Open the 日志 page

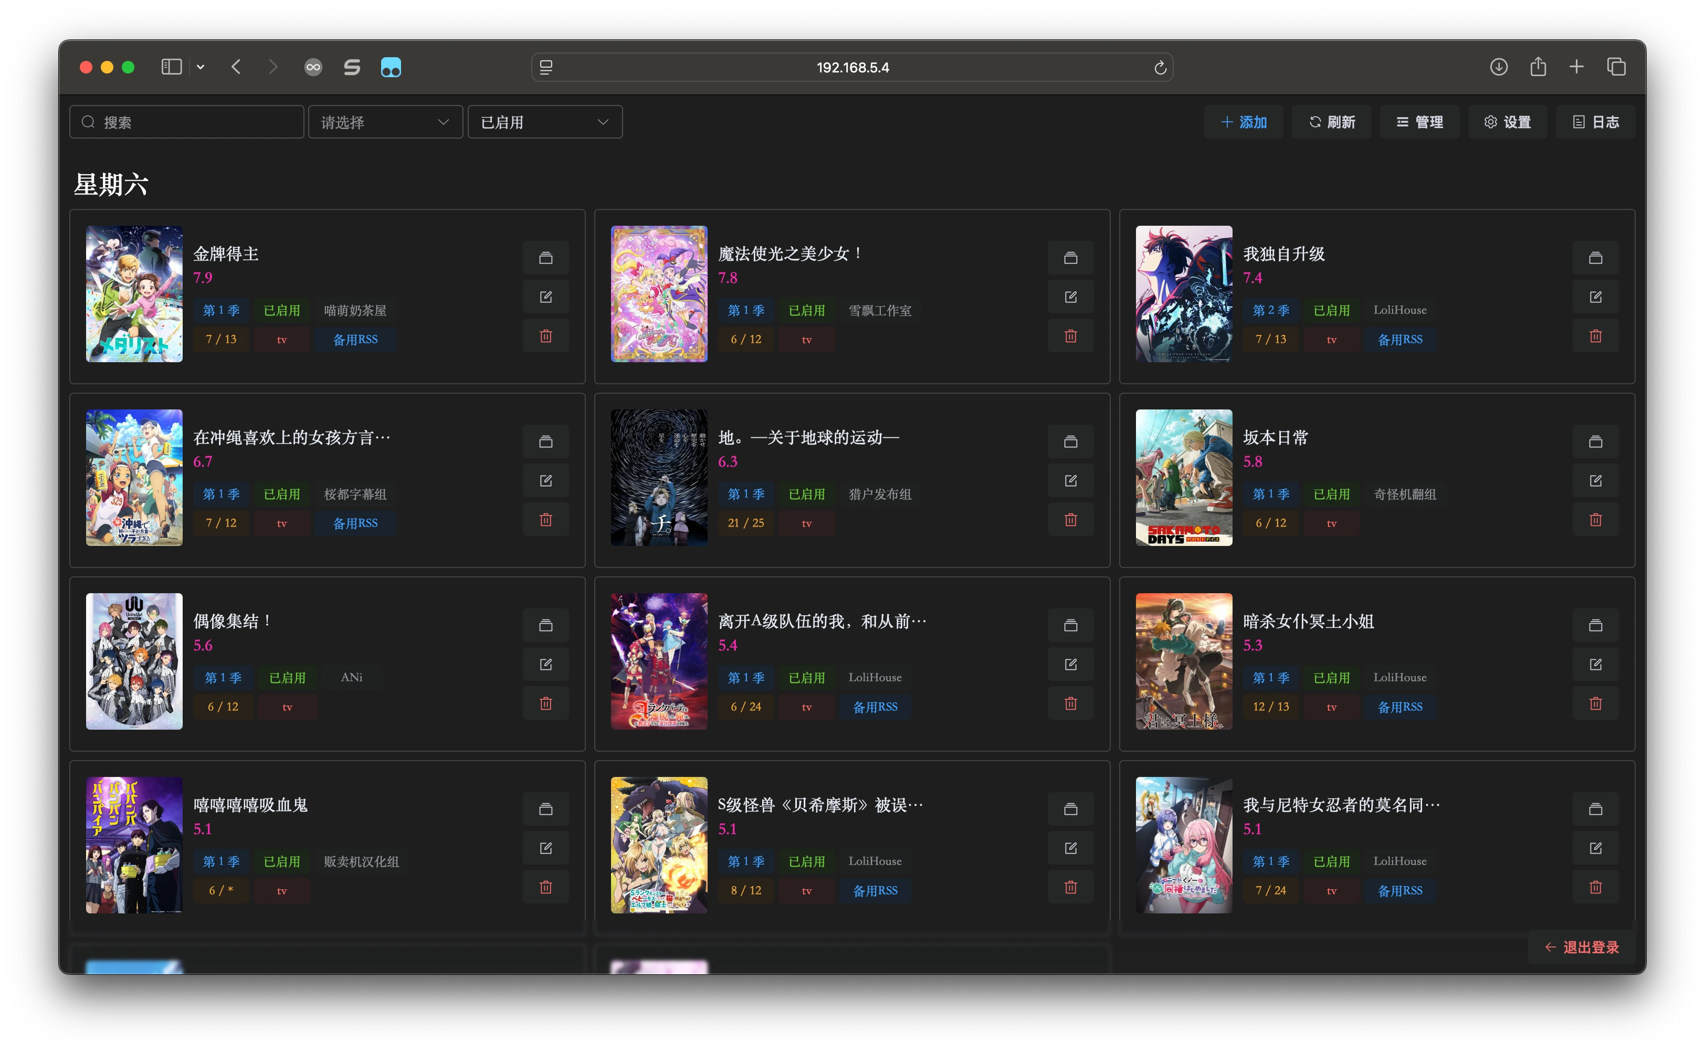(1596, 121)
